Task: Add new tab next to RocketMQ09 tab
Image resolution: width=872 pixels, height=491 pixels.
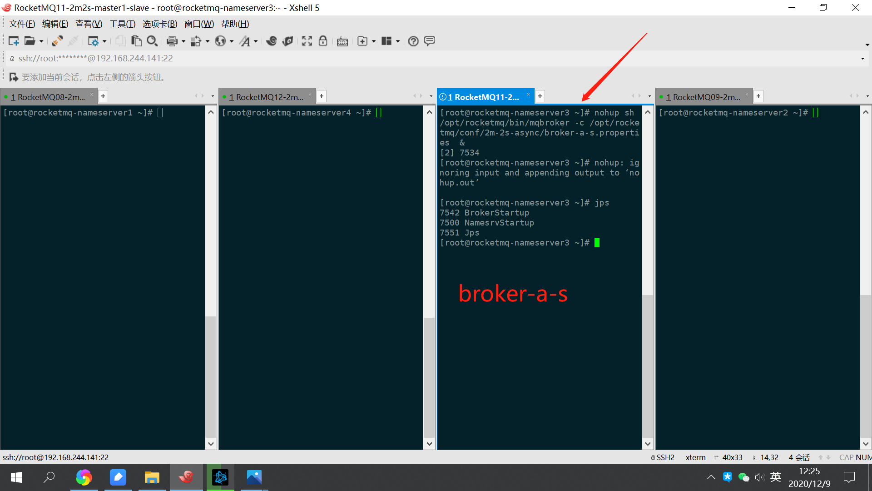Action: click(758, 96)
